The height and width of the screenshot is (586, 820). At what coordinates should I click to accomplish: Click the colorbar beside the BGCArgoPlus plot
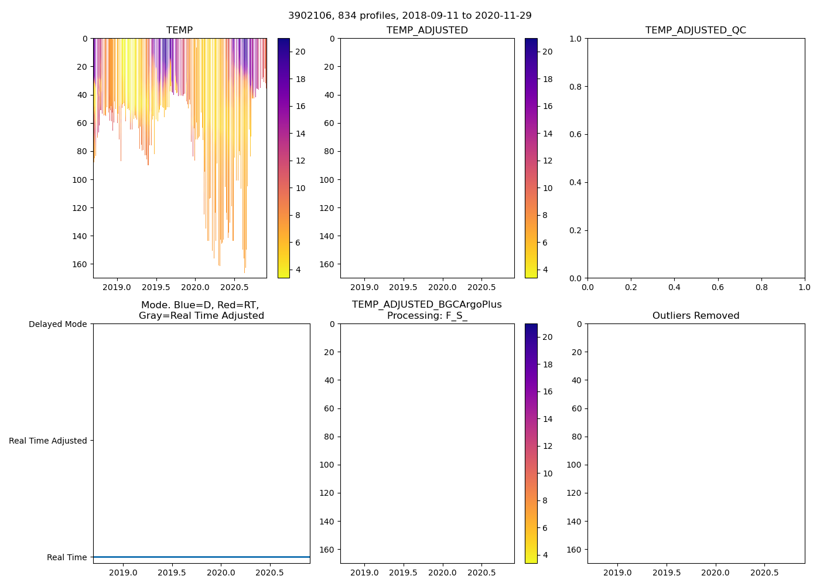531,444
